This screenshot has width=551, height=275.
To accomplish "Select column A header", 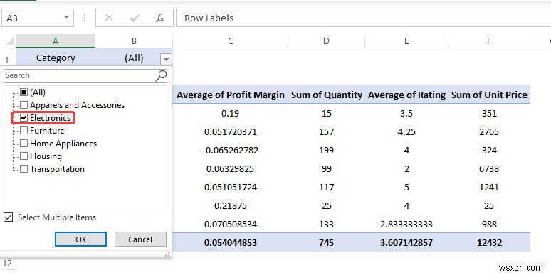I will [56, 41].
